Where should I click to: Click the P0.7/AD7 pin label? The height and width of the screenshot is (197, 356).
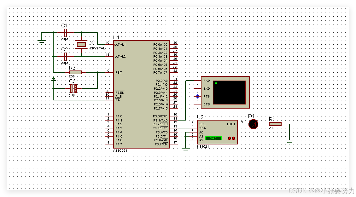pyautogui.click(x=160, y=73)
